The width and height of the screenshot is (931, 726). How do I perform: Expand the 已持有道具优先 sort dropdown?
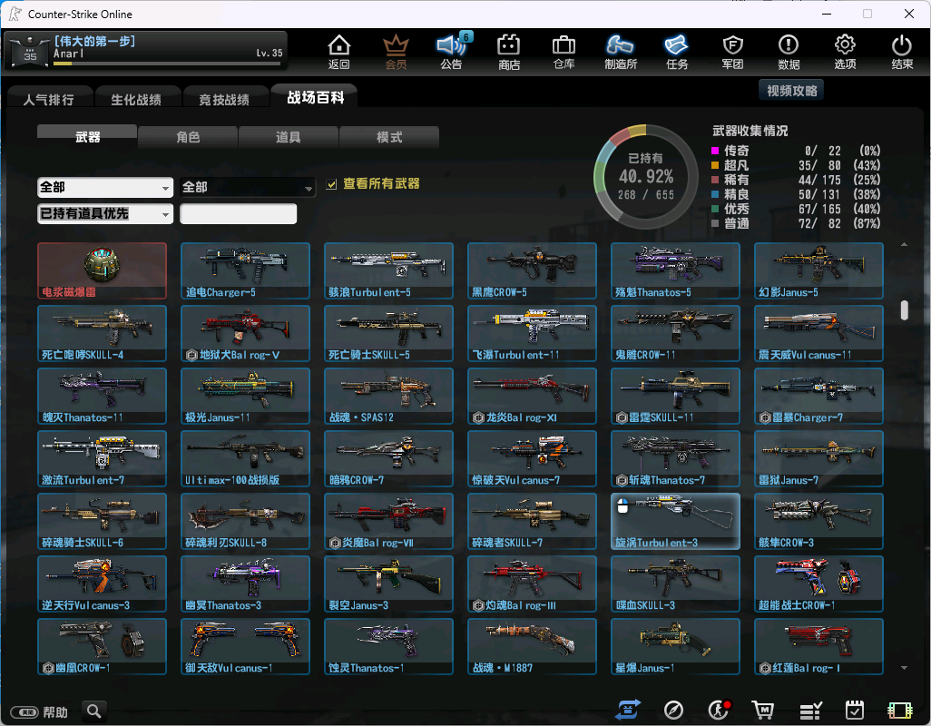[105, 213]
